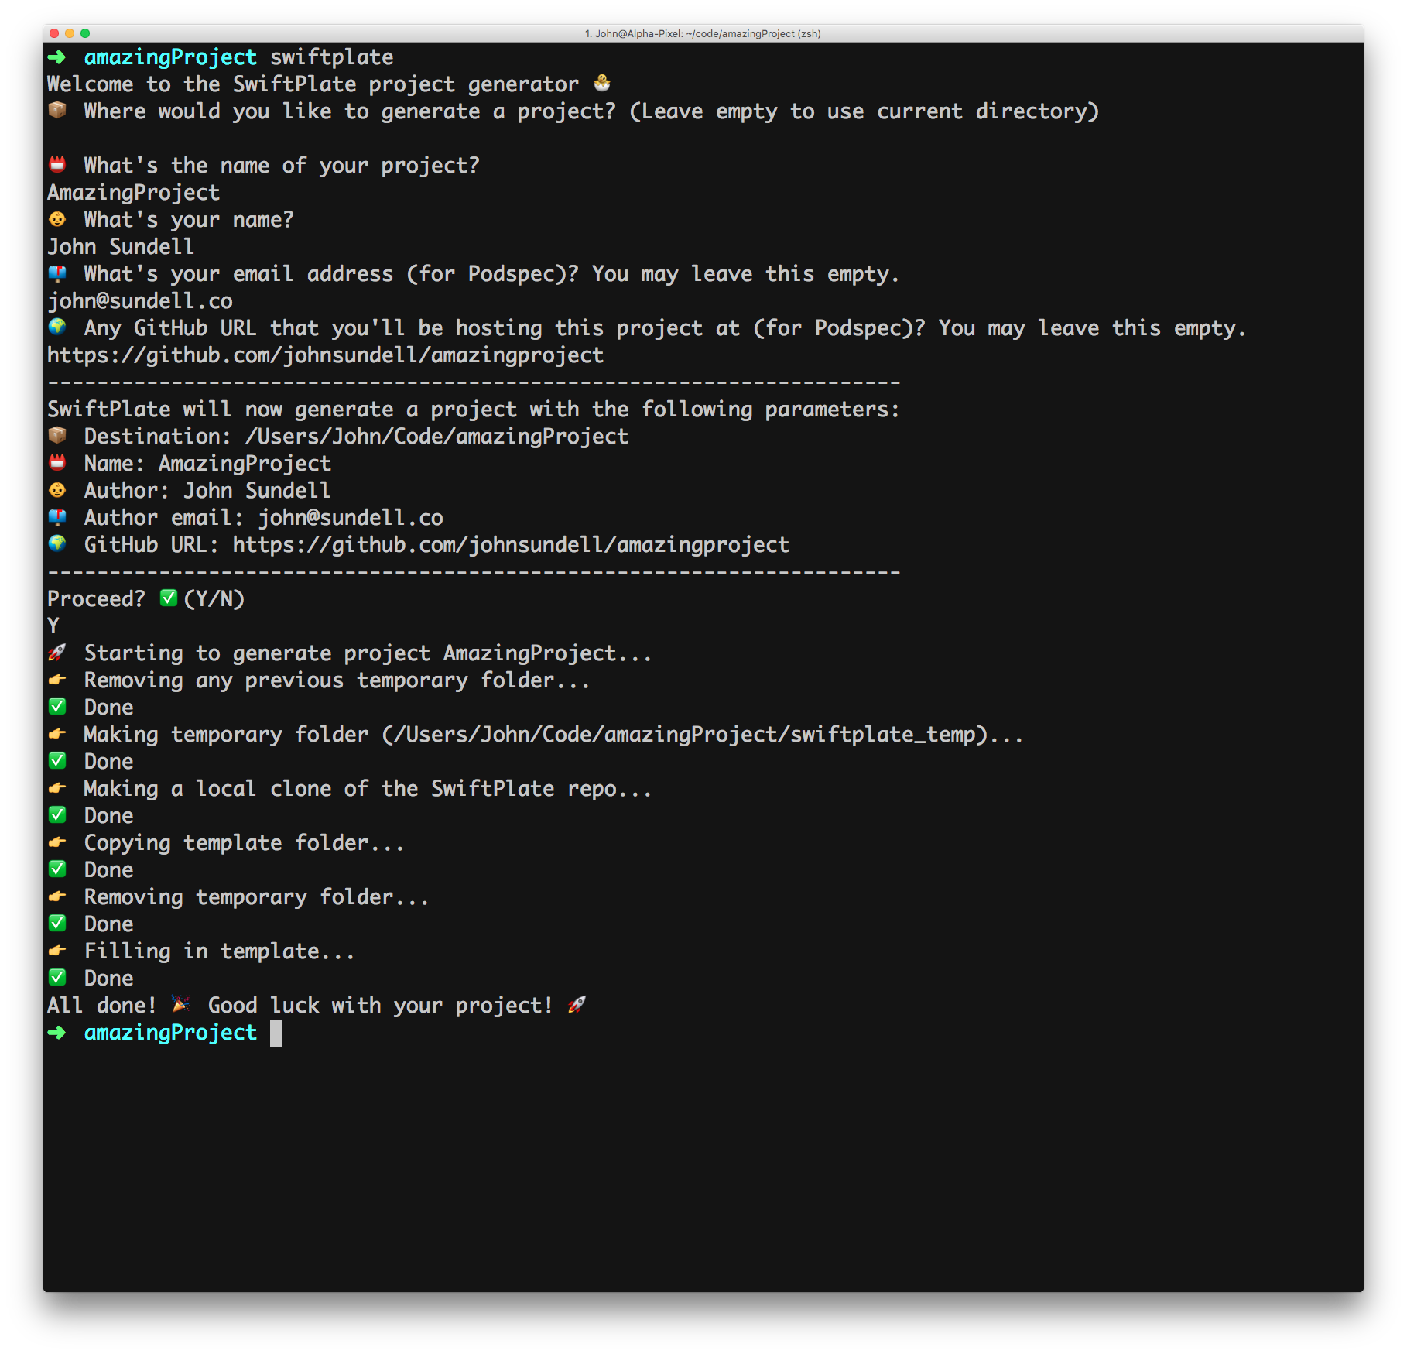The height and width of the screenshot is (1354, 1407).
Task: Click the pointing hand before 'Copying template folder'
Action: (57, 842)
